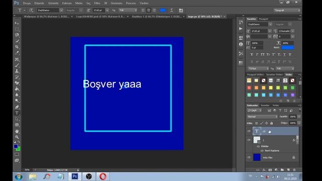Toggle lock transparent pixels
This screenshot has width=322, height=181.
click(x=257, y=123)
